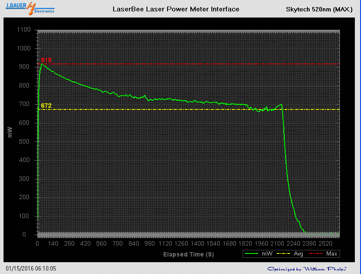This screenshot has width=361, height=274.
Task: Click the Skytech 520nm (MAX.) label
Action: pos(319,9)
